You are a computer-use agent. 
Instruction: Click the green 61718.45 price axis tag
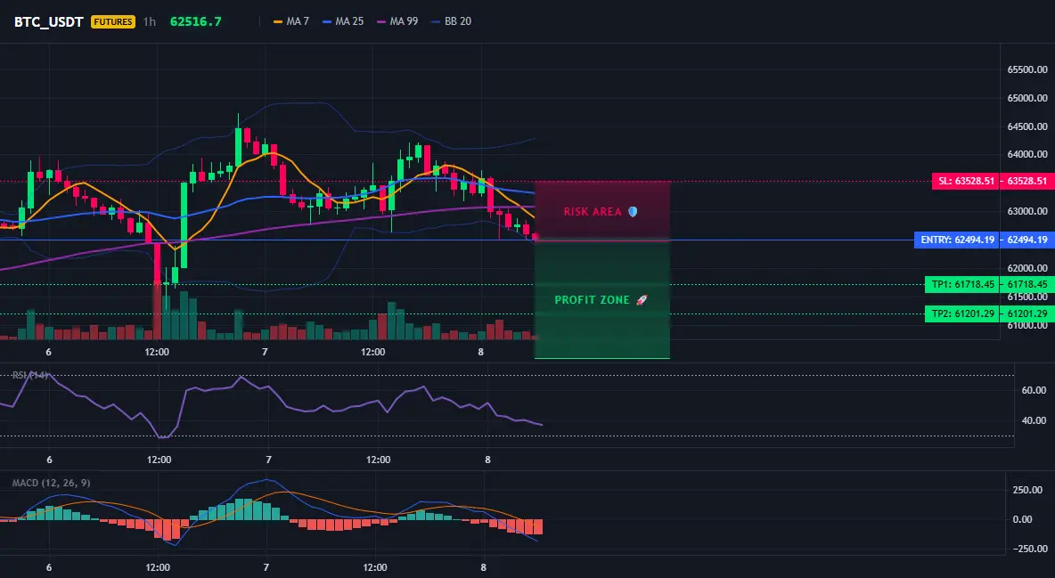click(1026, 285)
